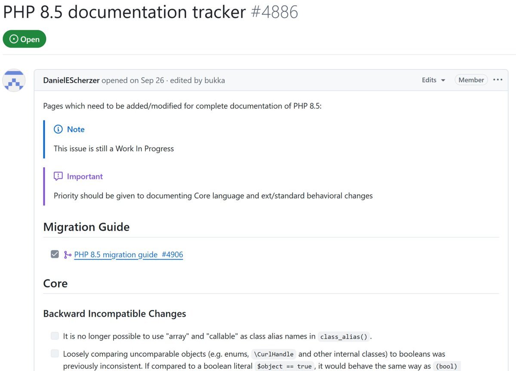Screen dimensions: 516x371
Task: Check the loosely comparing objects checkbox
Action: pos(55,354)
